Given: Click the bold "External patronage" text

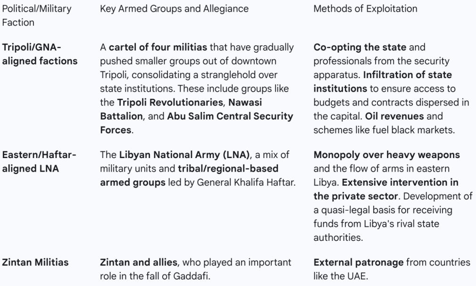Looking at the screenshot, I should tap(358, 262).
